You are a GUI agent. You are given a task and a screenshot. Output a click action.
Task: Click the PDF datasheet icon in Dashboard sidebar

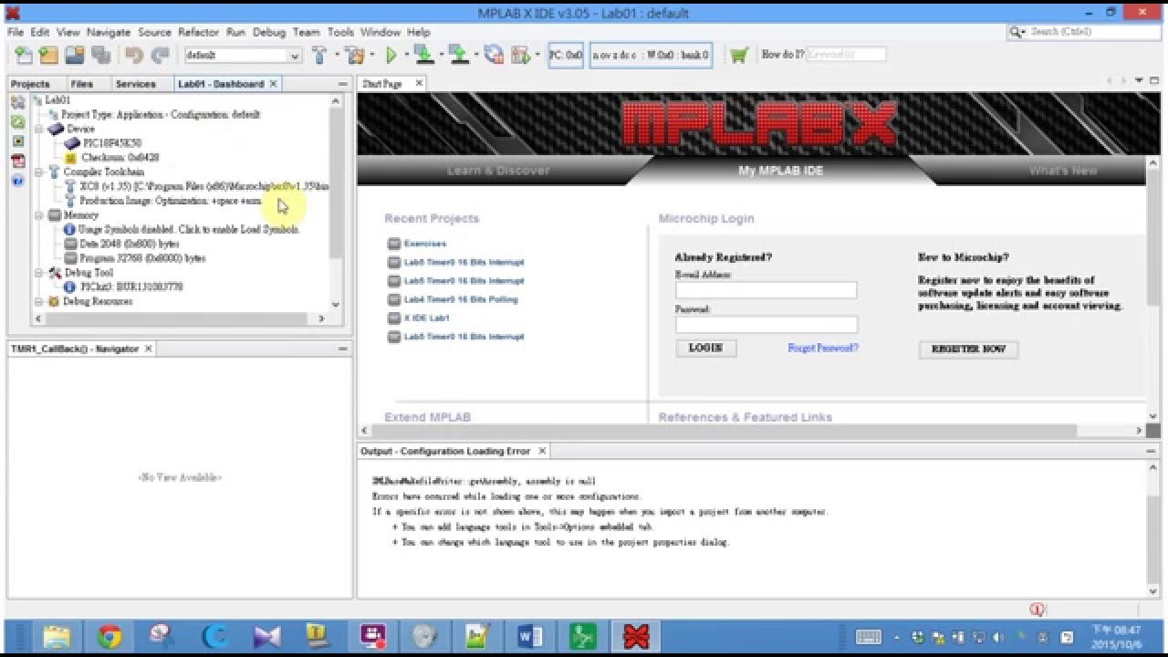point(17,162)
